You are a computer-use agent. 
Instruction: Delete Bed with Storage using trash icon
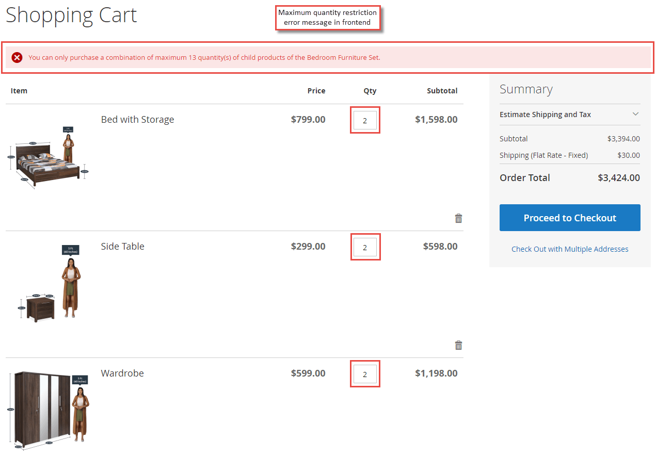458,218
